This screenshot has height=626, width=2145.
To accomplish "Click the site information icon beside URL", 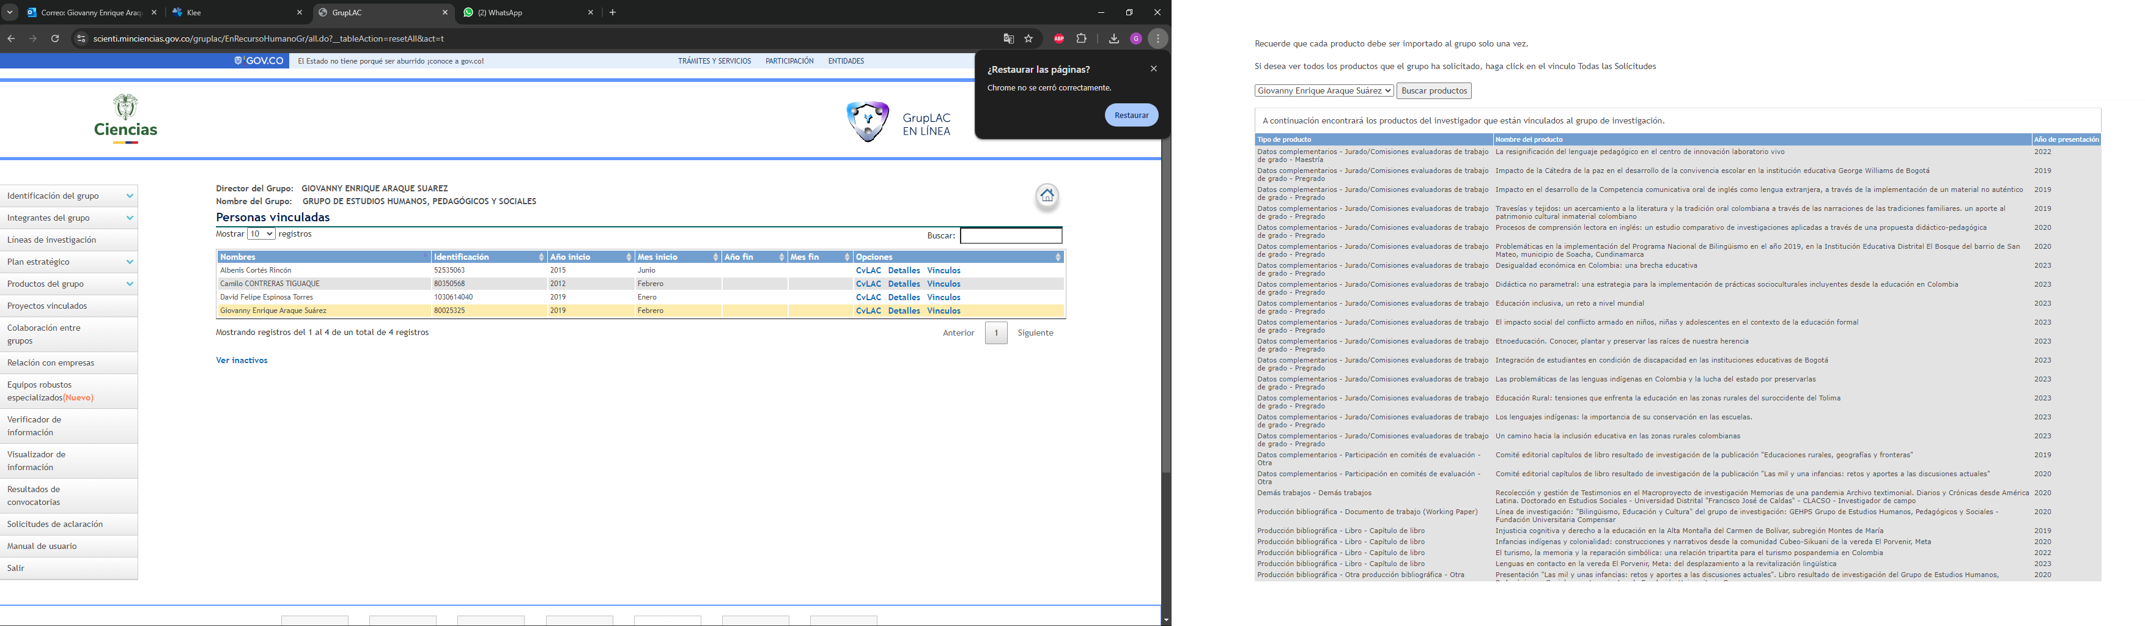I will [81, 39].
